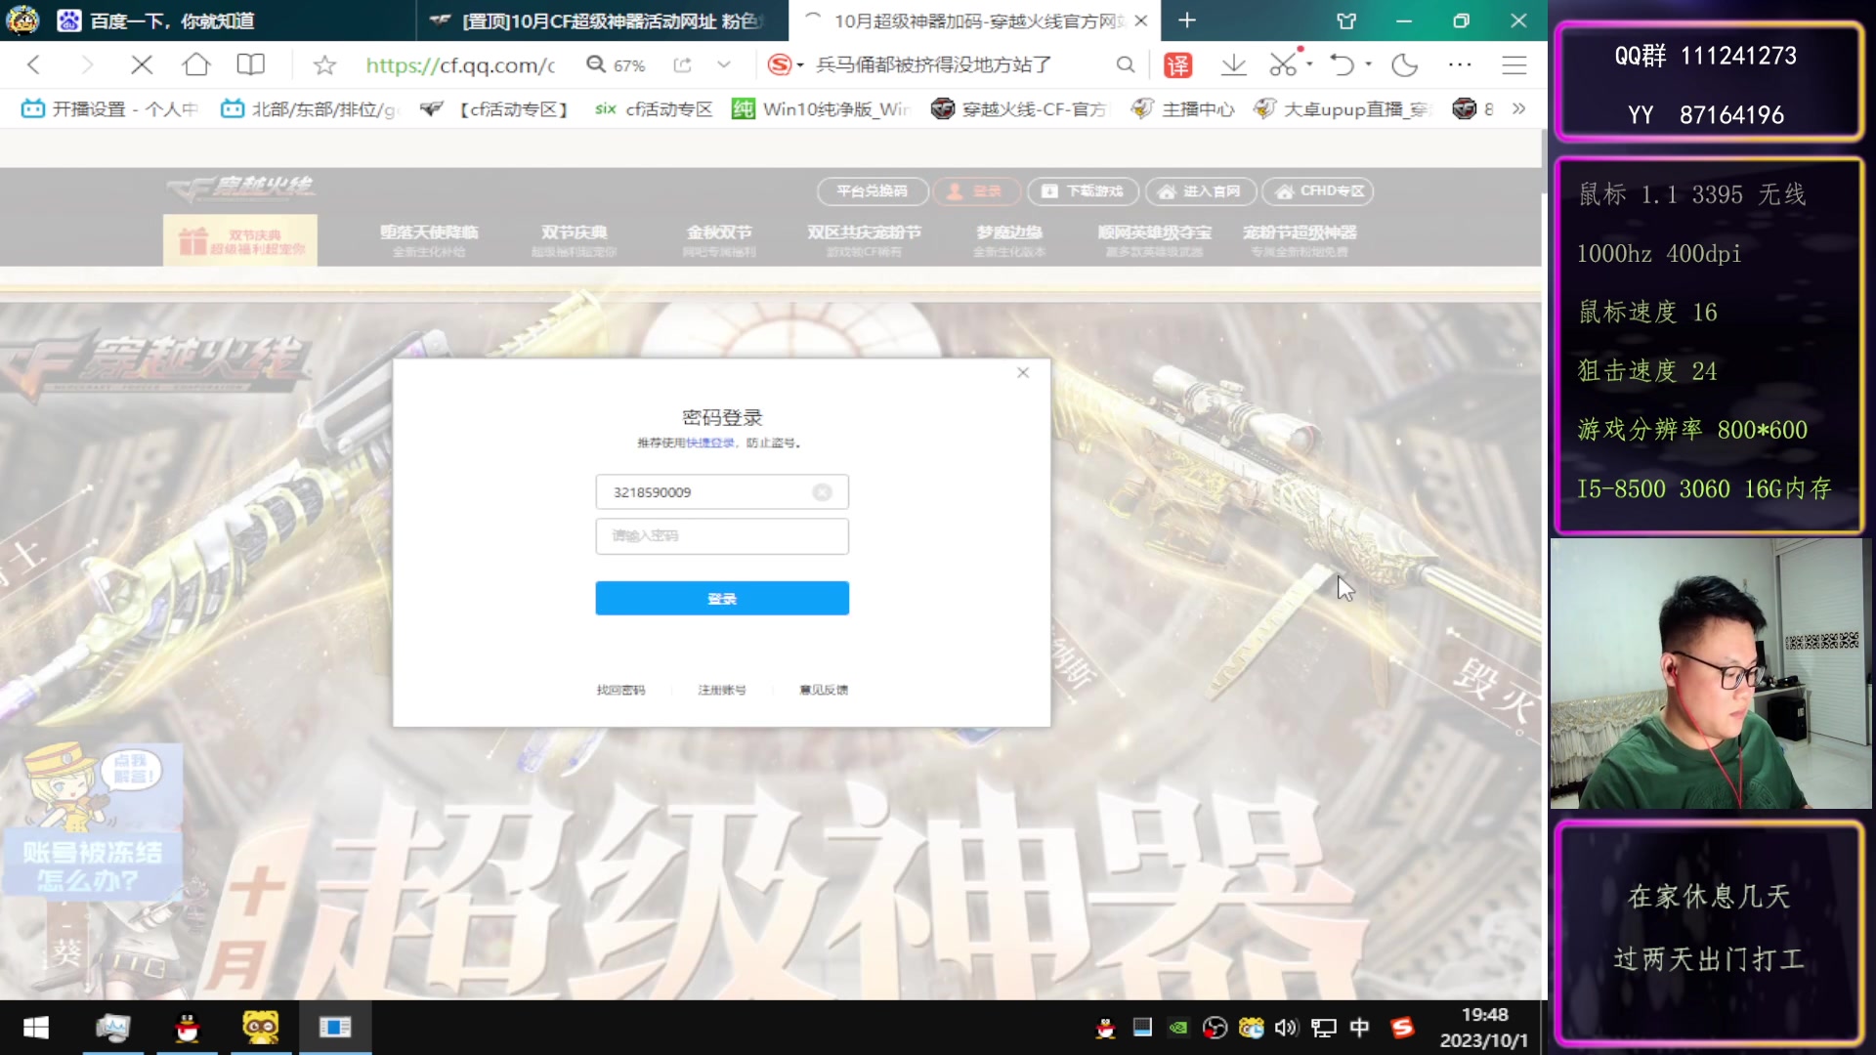Open the Sogou search engine selector
The height and width of the screenshot is (1055, 1876).
tap(785, 65)
